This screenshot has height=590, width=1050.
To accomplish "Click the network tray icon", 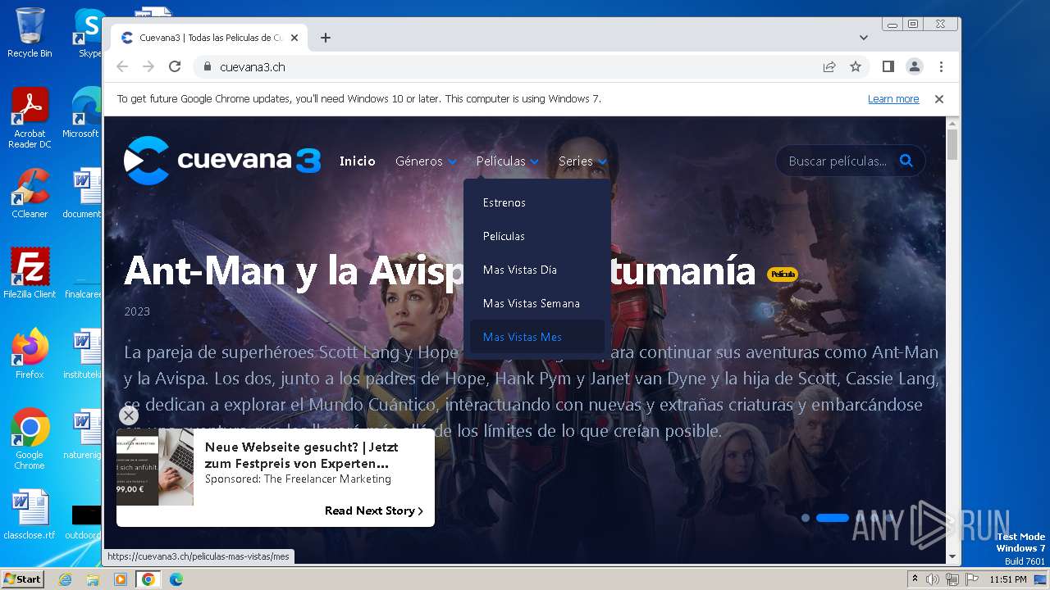I will coord(952,579).
